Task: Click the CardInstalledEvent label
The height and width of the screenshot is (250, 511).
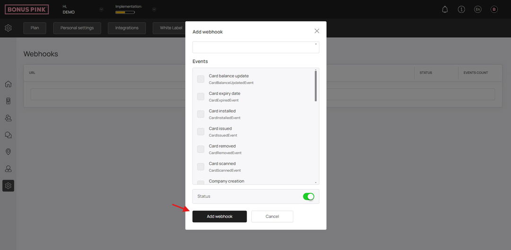Action: (225, 118)
